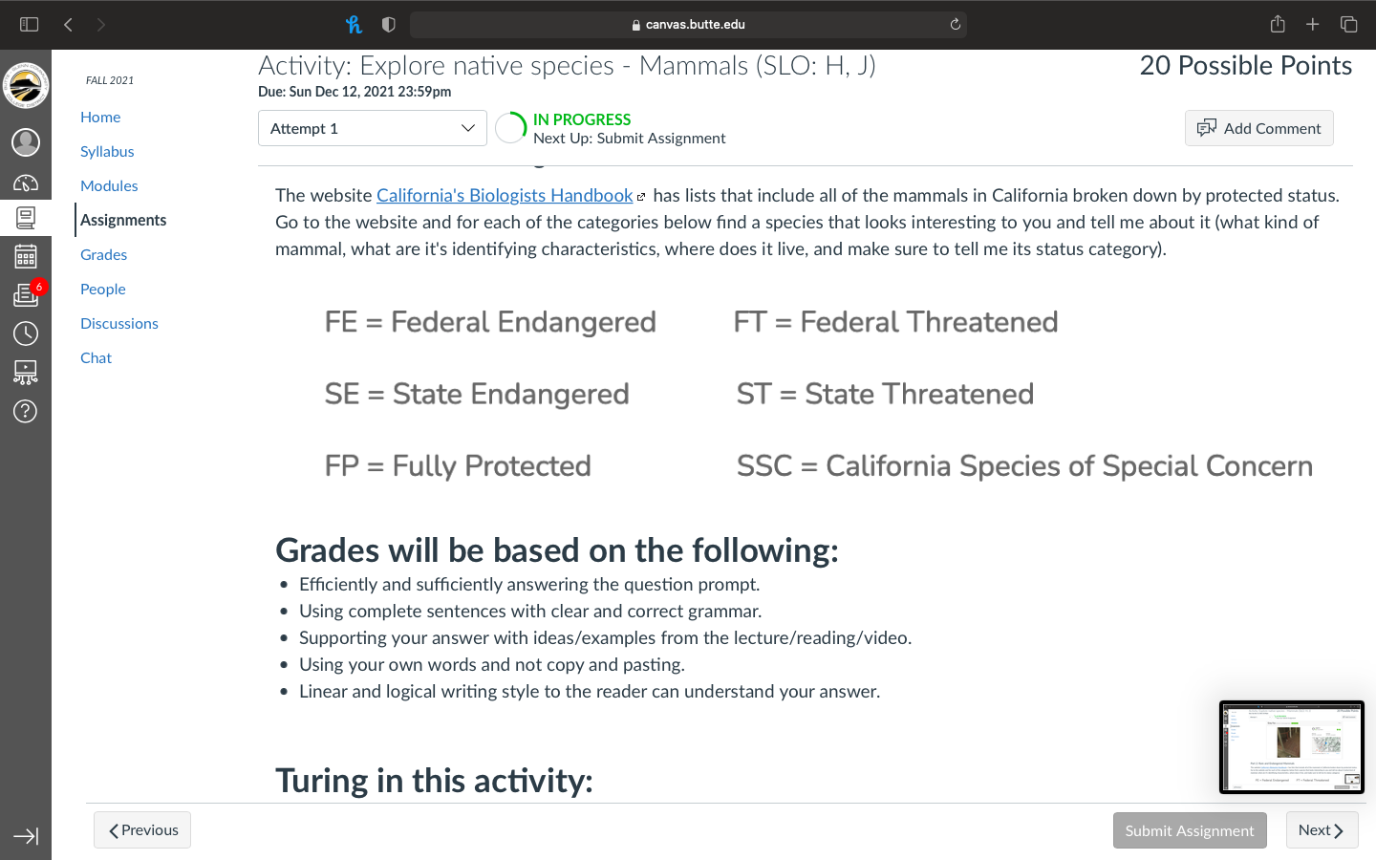The width and height of the screenshot is (1376, 860).
Task: Go to Modules in course menu
Action: (109, 185)
